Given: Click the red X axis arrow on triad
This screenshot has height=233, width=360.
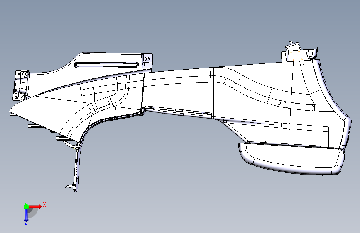Looking at the screenshot, I should (35, 206).
